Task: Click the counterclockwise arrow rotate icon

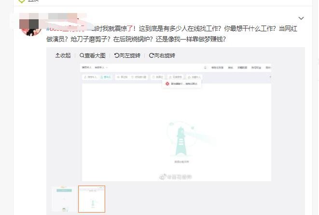Action: click(x=117, y=55)
